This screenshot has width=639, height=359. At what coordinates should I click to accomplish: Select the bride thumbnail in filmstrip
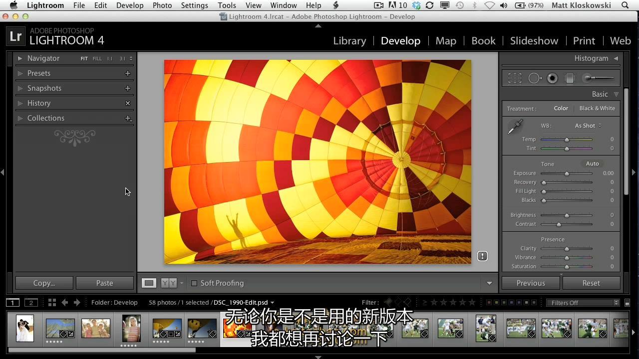[25, 328]
